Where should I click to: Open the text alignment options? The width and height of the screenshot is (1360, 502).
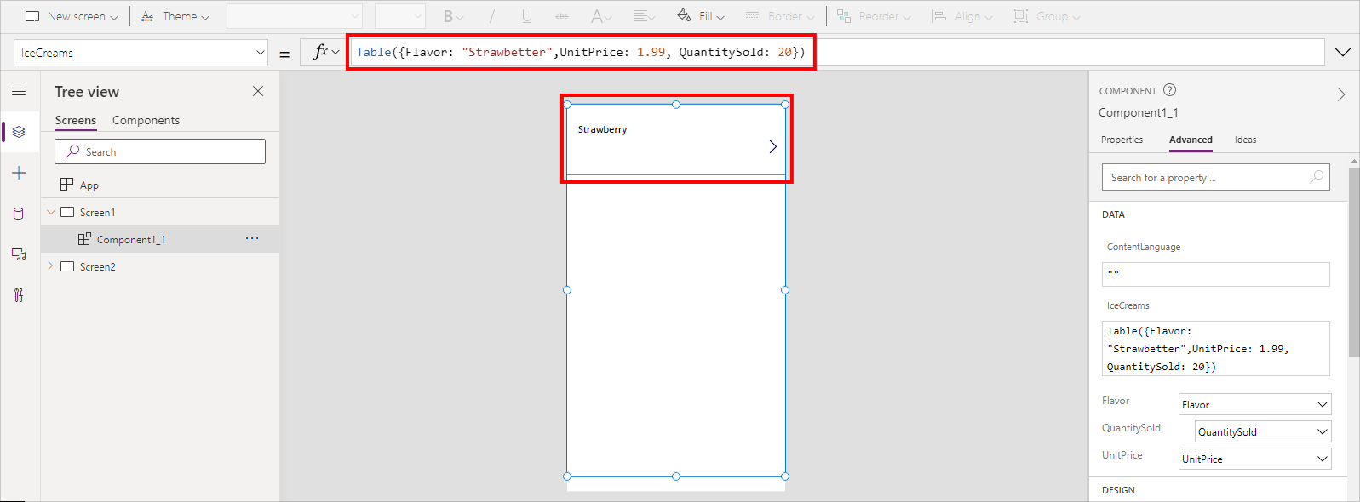click(x=644, y=16)
